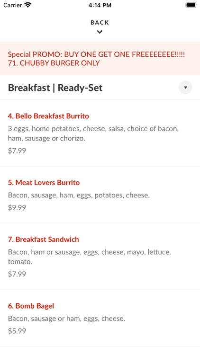Tap the Wi-Fi icon beside Carrier
This screenshot has width=200, height=355.
click(28, 5)
